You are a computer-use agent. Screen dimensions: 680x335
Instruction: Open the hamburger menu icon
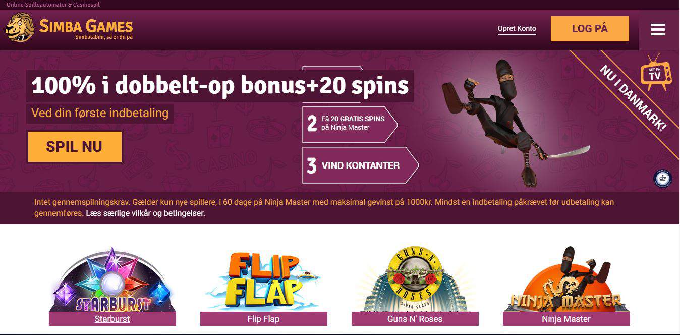coord(658,30)
